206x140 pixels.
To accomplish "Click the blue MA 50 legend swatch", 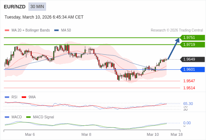I will [57, 30].
